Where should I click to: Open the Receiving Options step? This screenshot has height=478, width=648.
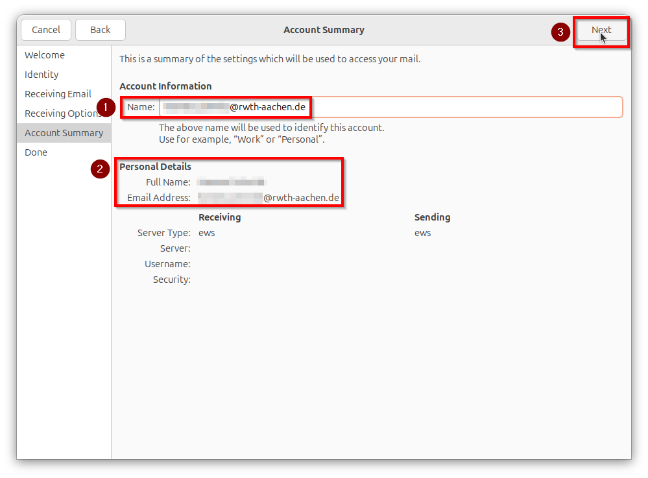click(63, 113)
